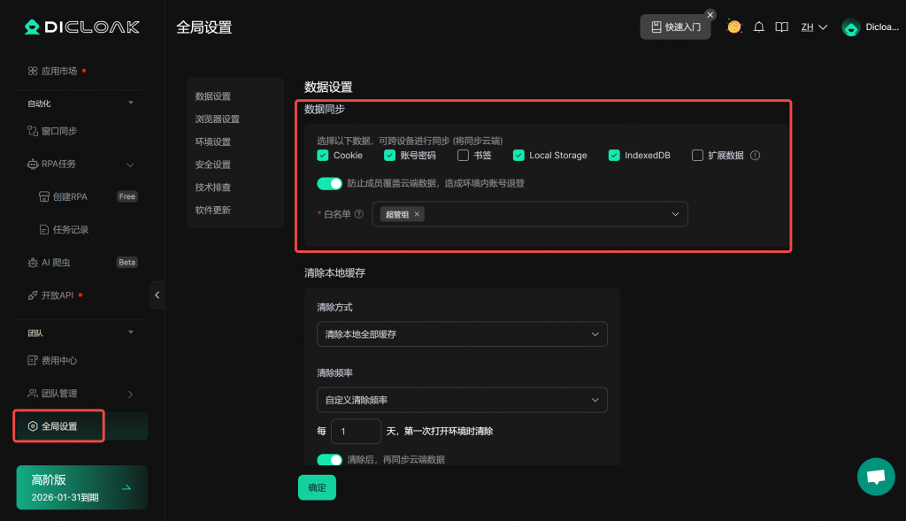Uncheck the Cookie checkbox
Image resolution: width=906 pixels, height=521 pixels.
(323, 156)
